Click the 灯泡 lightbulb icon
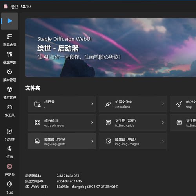Image resolution: width=196 pixels, height=196 pixels. tap(9, 149)
